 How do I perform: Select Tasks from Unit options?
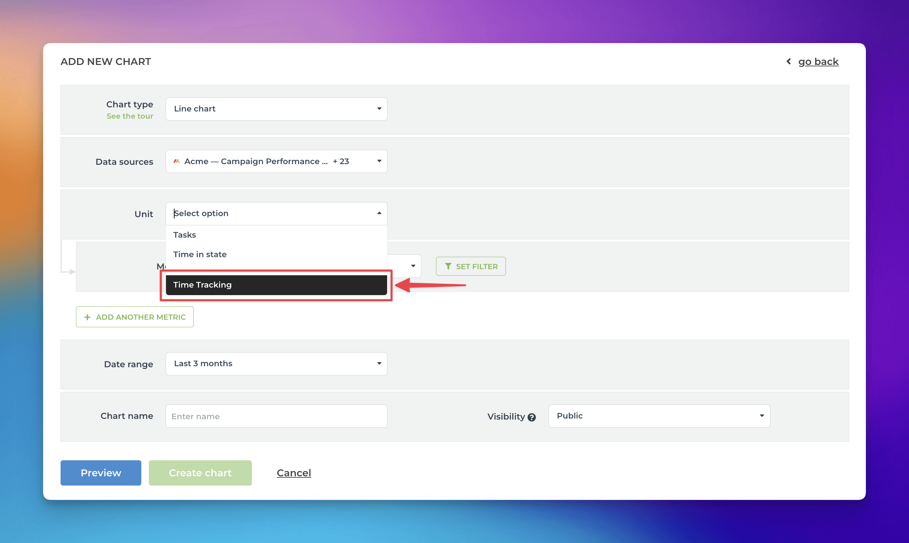[x=184, y=235]
